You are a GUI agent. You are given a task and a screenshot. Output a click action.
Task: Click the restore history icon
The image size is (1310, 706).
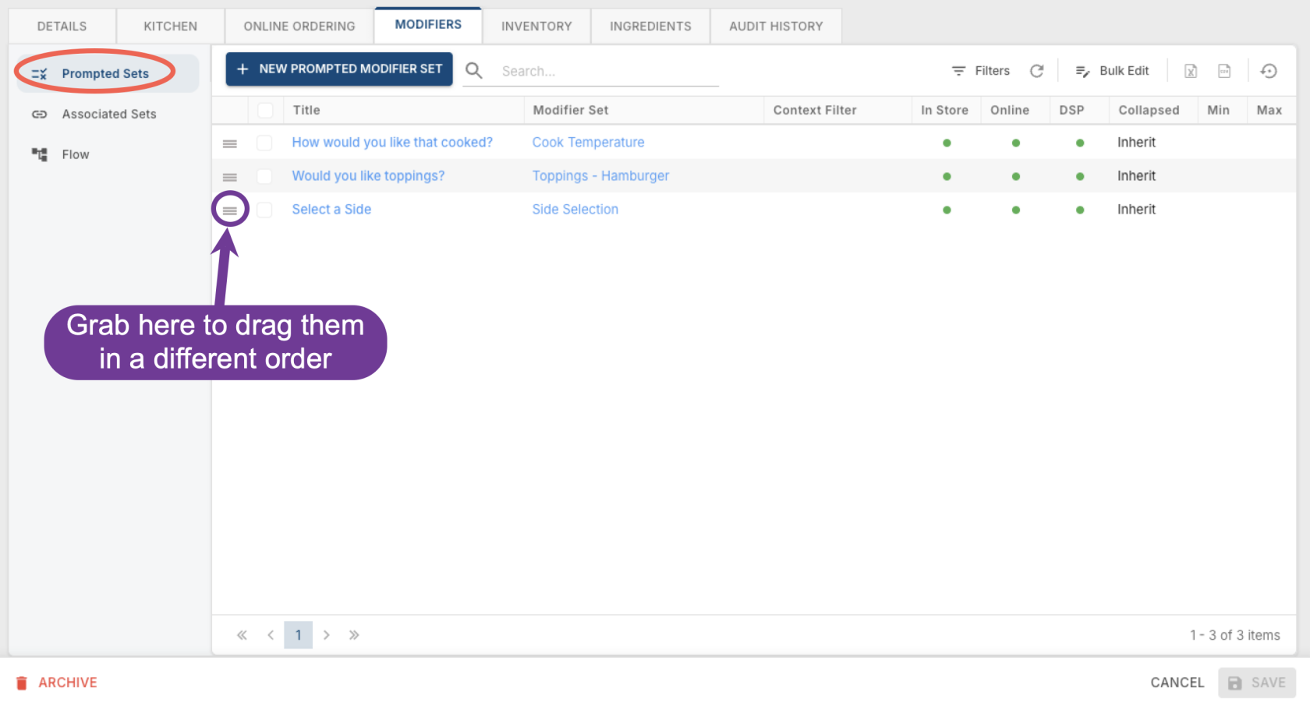click(x=1269, y=71)
